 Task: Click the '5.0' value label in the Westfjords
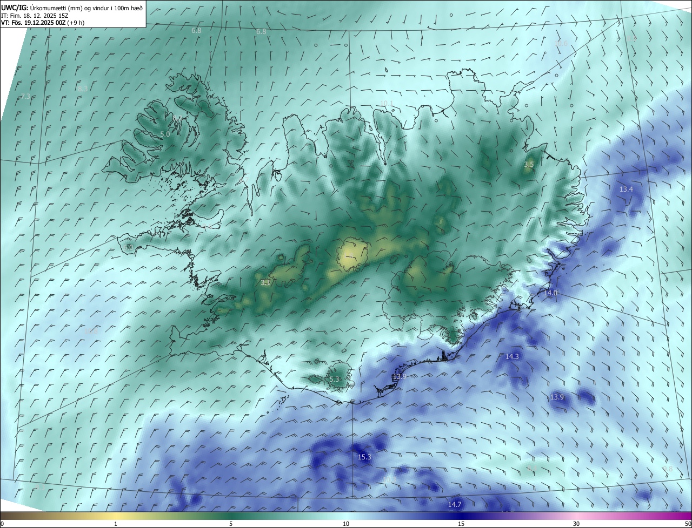point(165,134)
